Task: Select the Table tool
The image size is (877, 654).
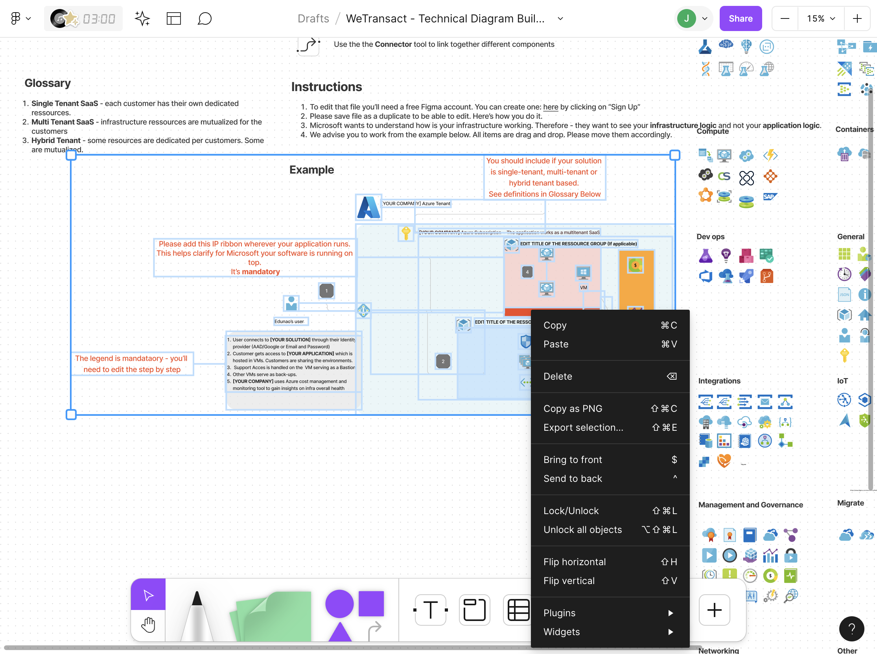Action: coord(518,610)
